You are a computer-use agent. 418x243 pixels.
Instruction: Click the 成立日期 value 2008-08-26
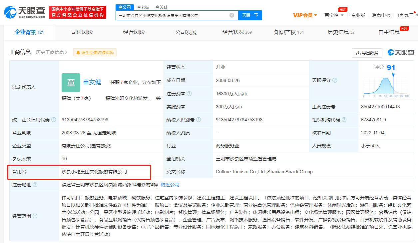[x=228, y=81]
